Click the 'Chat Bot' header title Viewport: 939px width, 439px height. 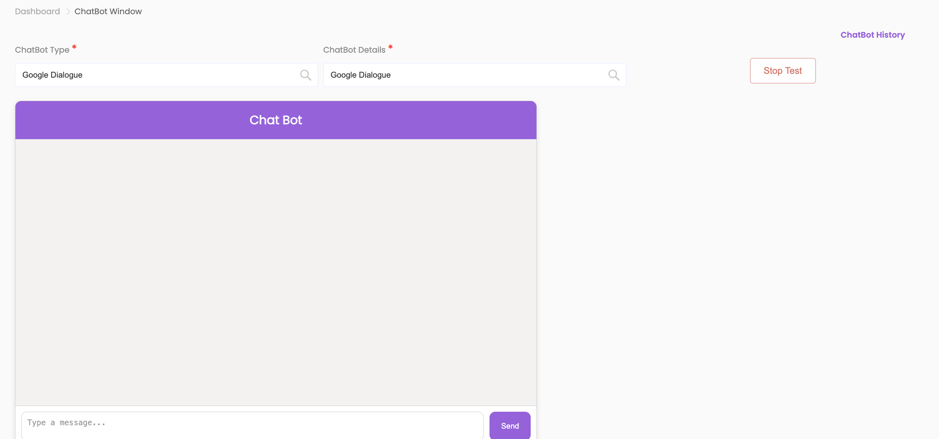tap(276, 120)
